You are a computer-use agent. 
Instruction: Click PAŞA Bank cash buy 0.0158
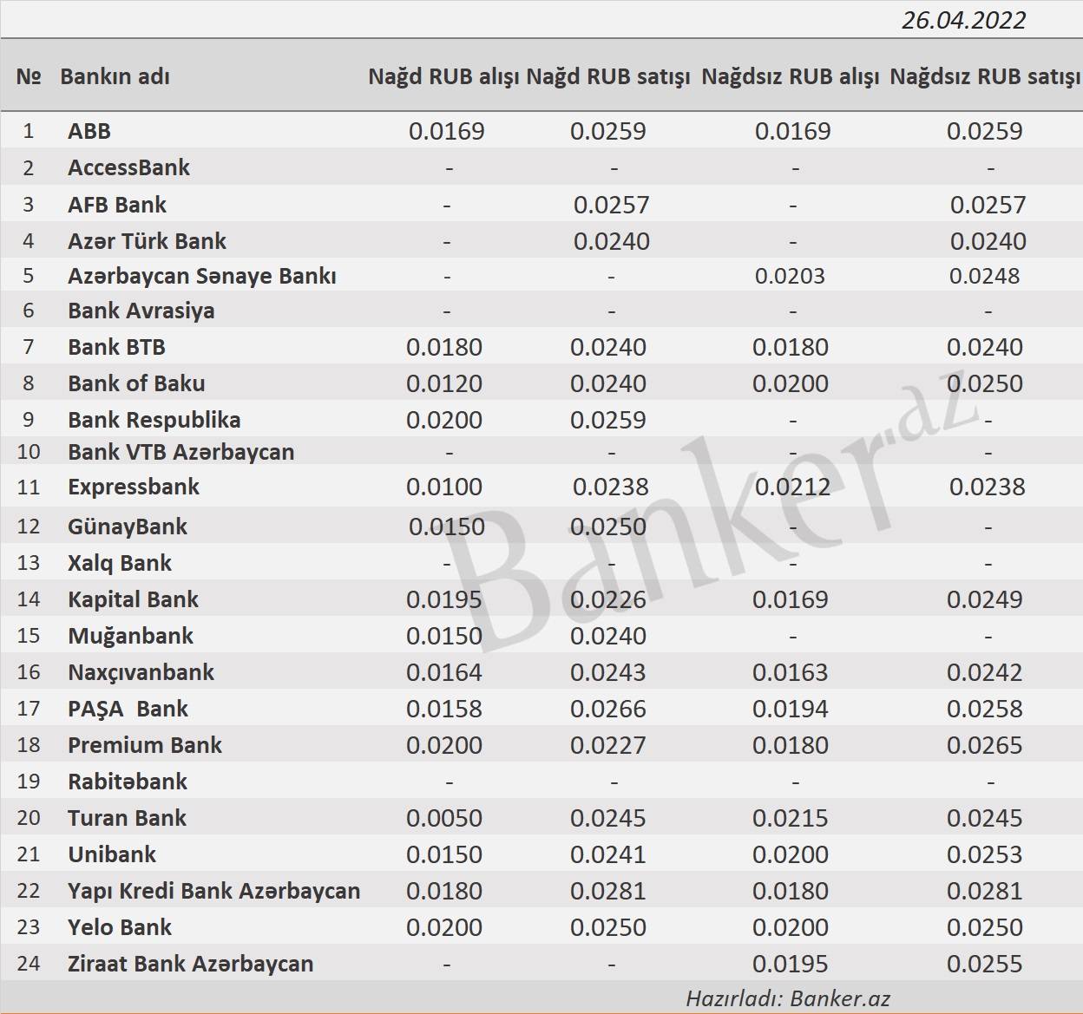(x=444, y=709)
